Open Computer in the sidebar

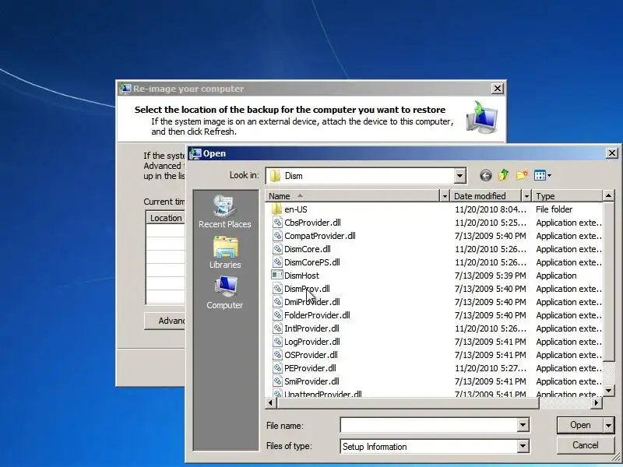coord(225,293)
